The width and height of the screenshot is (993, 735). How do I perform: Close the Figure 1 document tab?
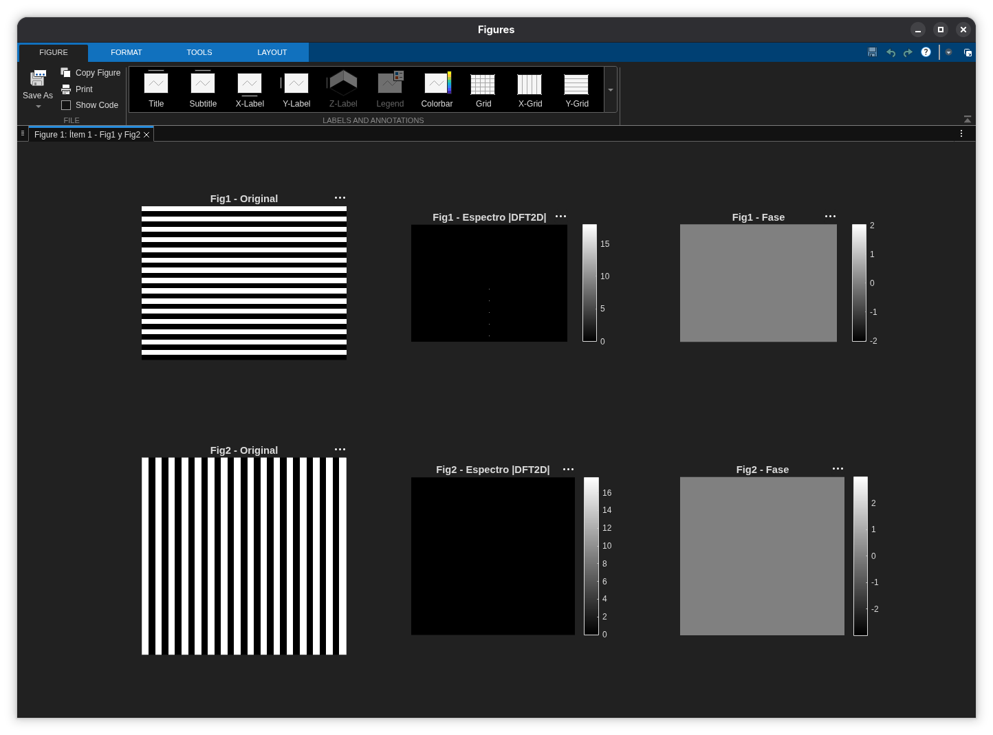146,135
